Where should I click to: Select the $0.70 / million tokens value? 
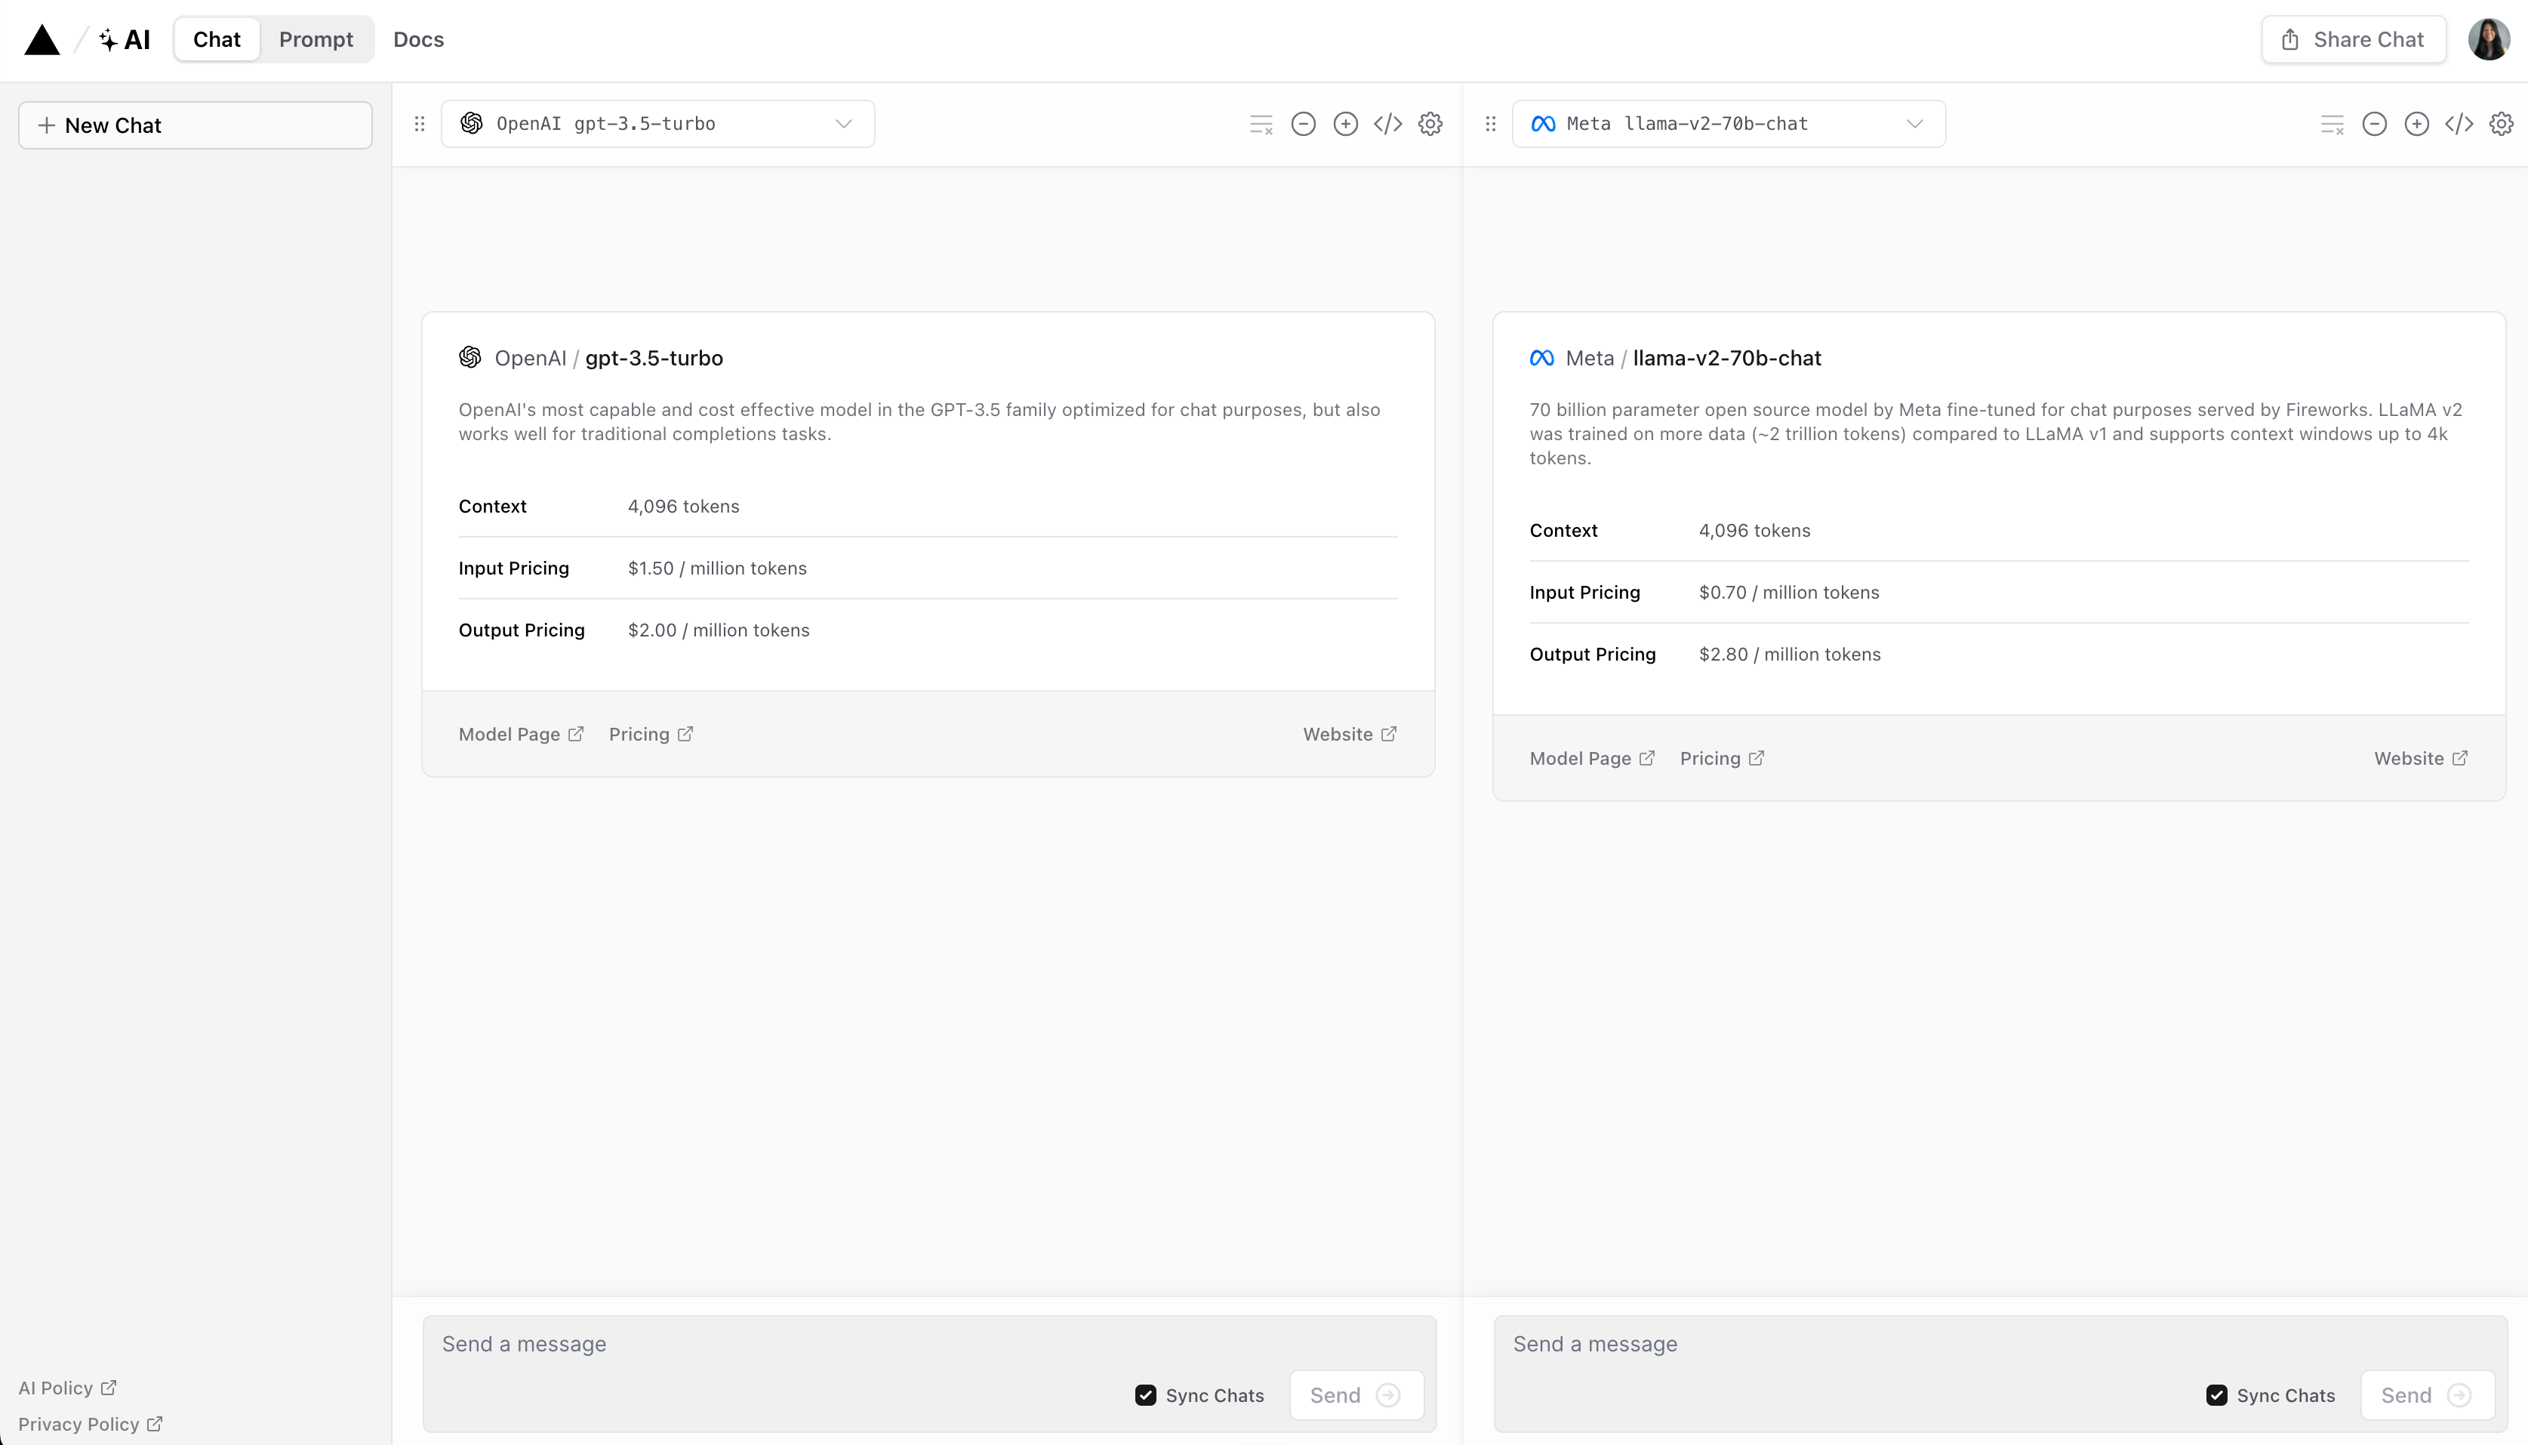click(x=1789, y=593)
